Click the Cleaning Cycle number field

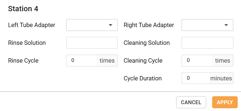pyautogui.click(x=197, y=61)
